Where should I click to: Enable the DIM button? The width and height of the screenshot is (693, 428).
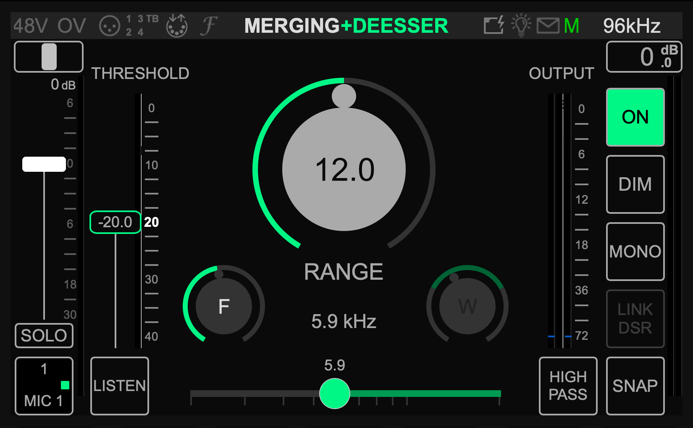(635, 184)
